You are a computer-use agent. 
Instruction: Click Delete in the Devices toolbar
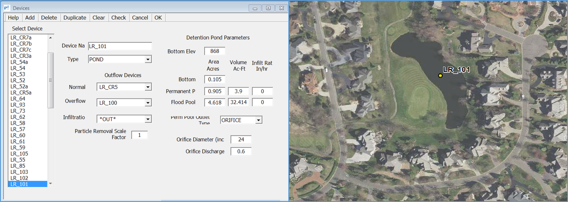click(49, 18)
